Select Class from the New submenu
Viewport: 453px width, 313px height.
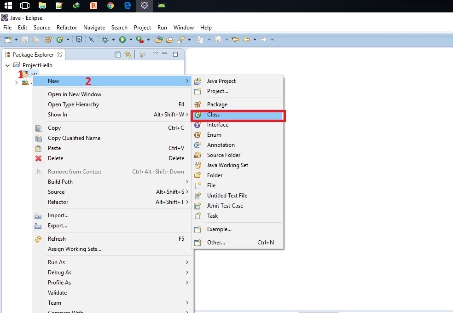(213, 115)
